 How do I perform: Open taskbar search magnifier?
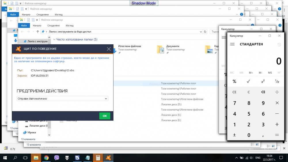[x=15, y=158]
